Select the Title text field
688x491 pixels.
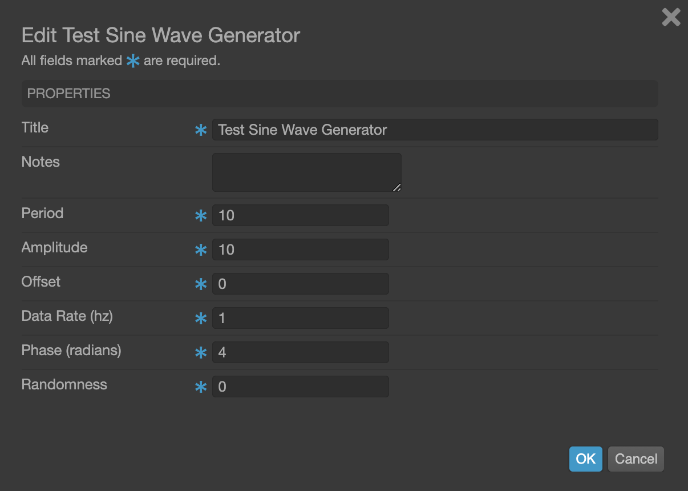pyautogui.click(x=435, y=130)
